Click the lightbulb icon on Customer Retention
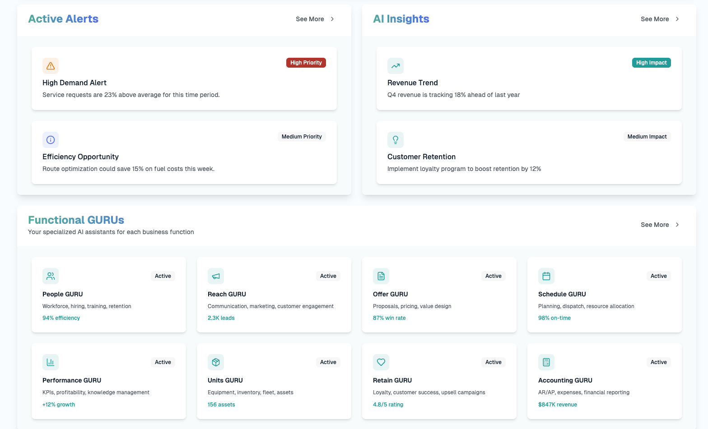708x429 pixels. (396, 140)
